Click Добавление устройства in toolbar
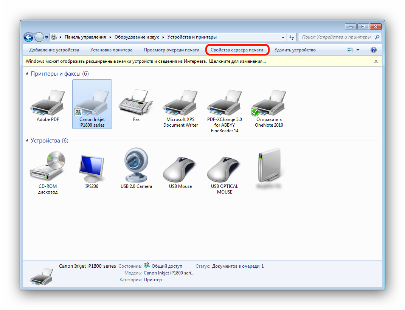405x310 pixels. click(54, 50)
